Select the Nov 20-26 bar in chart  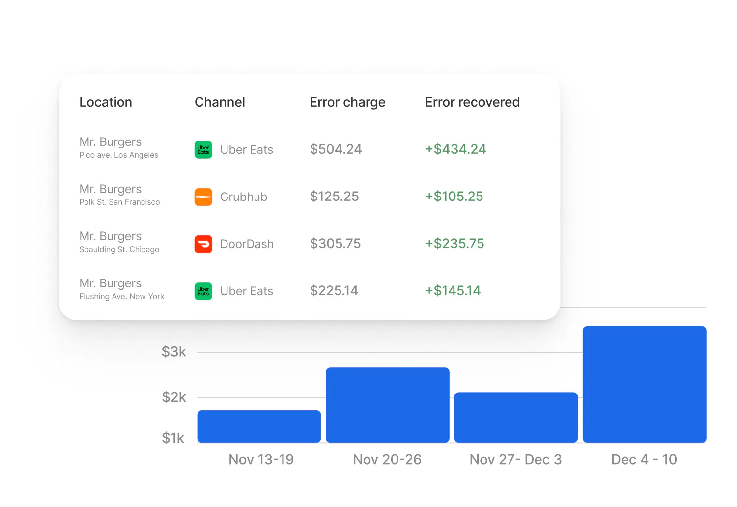(x=388, y=405)
